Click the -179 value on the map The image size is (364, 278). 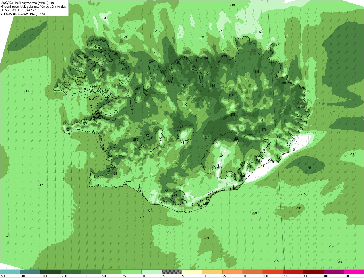(x=264, y=130)
